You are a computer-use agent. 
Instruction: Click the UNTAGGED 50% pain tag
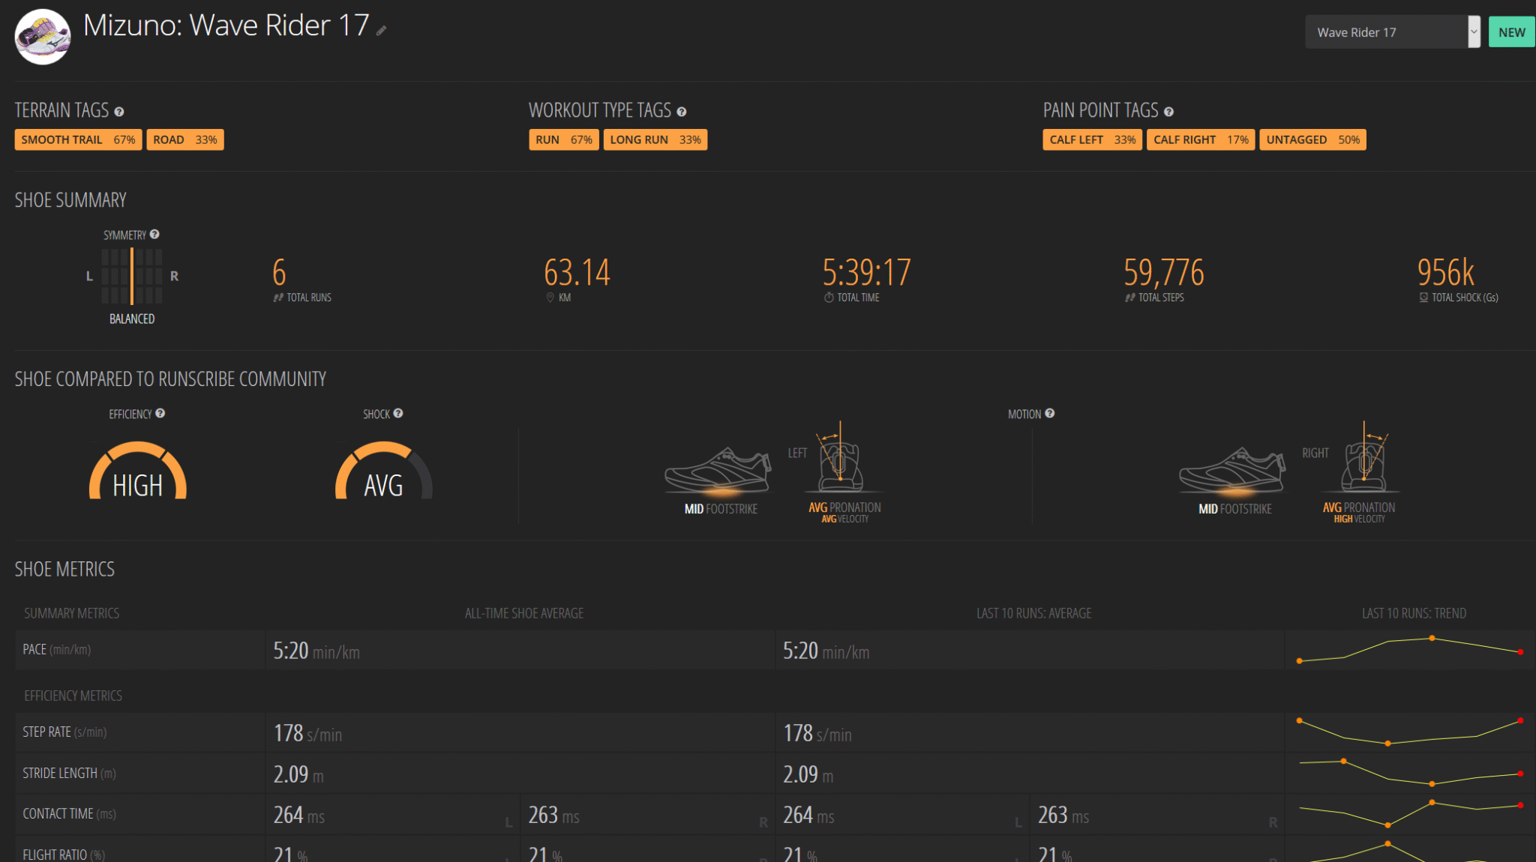pos(1312,140)
